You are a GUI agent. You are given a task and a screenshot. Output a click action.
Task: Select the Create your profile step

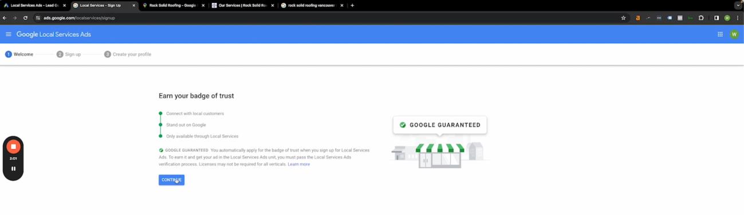pos(128,54)
